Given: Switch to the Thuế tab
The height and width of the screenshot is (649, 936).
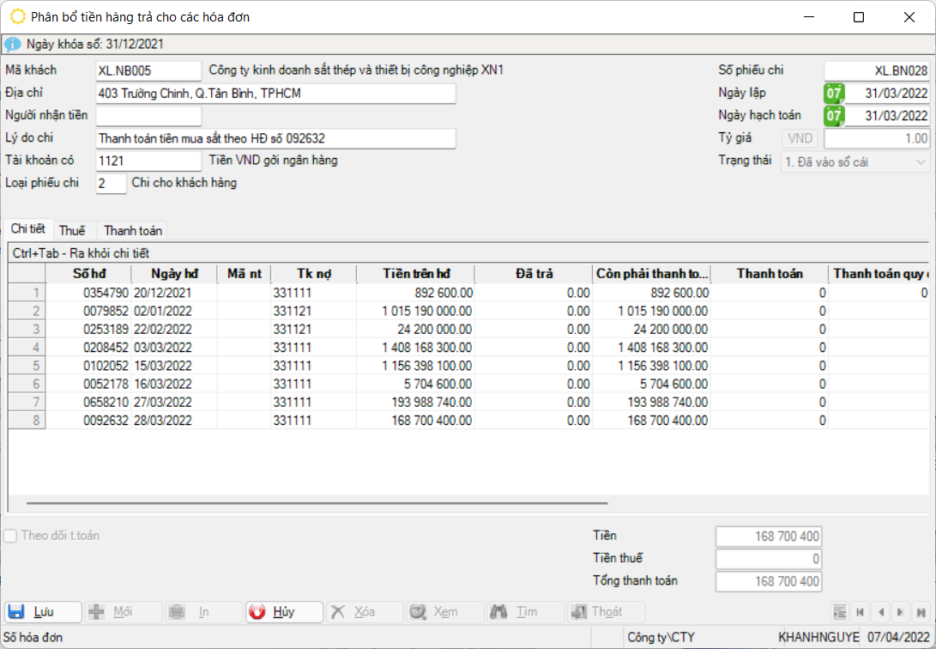Looking at the screenshot, I should click(x=72, y=230).
